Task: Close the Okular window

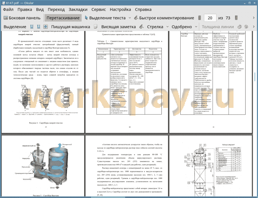Action: (254, 3)
